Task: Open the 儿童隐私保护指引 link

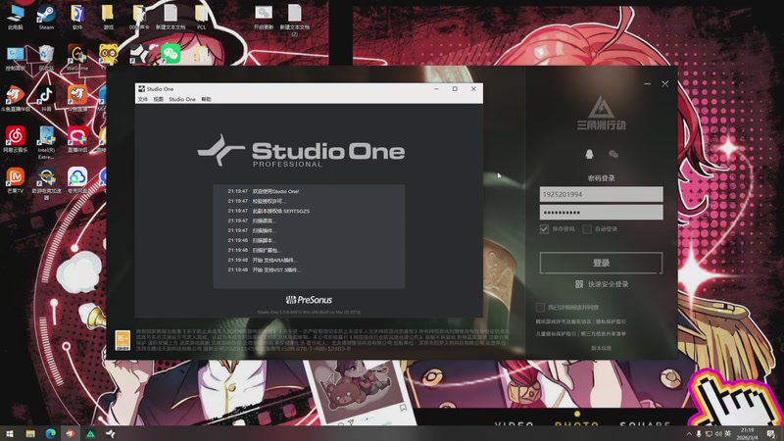Action: [556, 333]
